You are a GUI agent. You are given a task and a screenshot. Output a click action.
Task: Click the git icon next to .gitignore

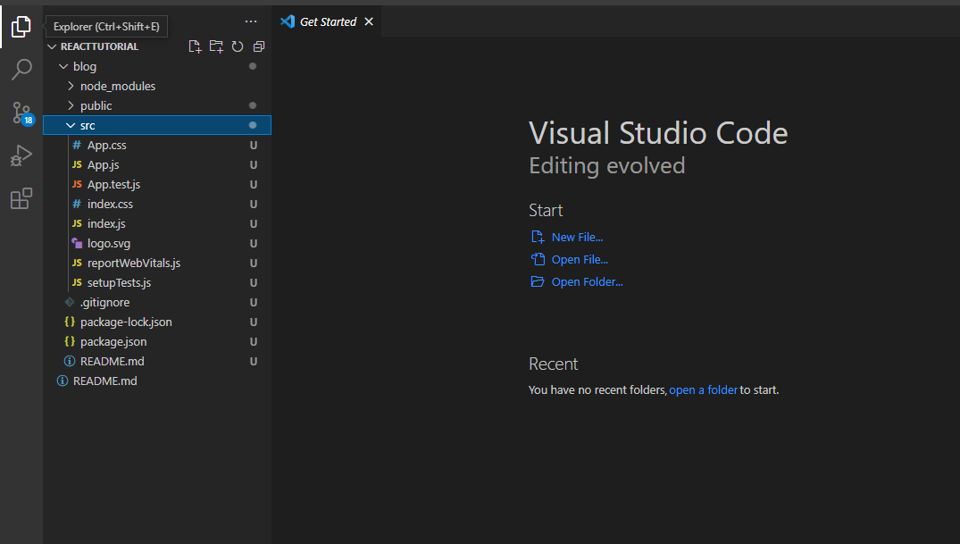tap(70, 302)
